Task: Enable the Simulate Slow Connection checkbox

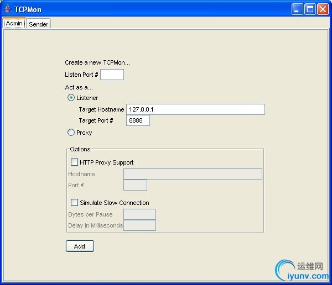Action: click(74, 202)
